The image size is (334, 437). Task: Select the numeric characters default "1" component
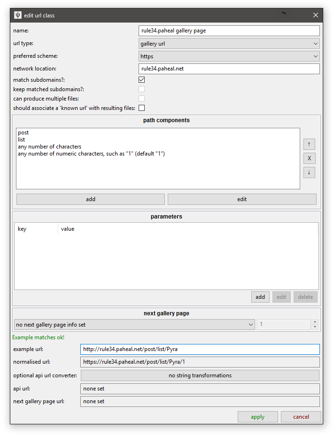[x=92, y=154]
